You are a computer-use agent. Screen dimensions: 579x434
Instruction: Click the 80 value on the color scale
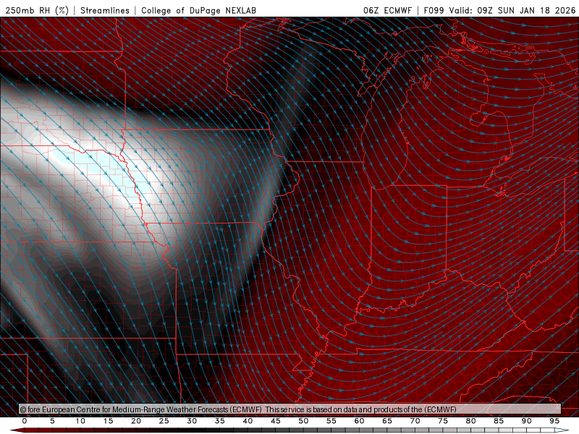click(x=471, y=421)
